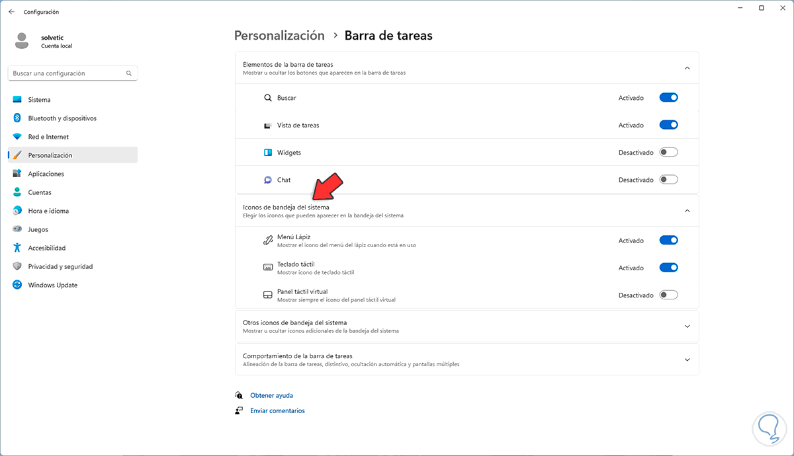Click the search magnifier icon
The width and height of the screenshot is (794, 456).
pos(129,73)
